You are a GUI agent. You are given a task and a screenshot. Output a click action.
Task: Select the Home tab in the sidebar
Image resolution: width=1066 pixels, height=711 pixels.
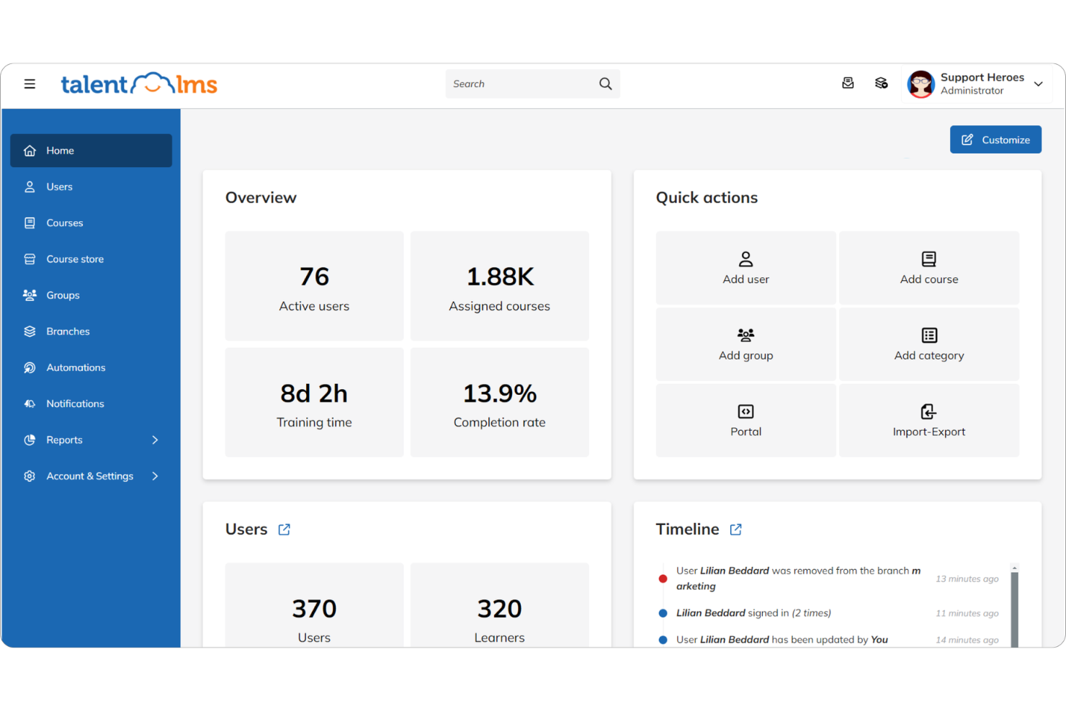point(61,151)
